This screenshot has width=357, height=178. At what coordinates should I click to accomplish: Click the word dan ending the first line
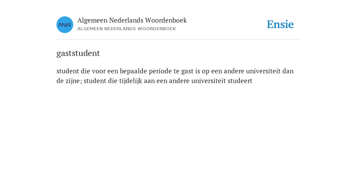point(288,71)
